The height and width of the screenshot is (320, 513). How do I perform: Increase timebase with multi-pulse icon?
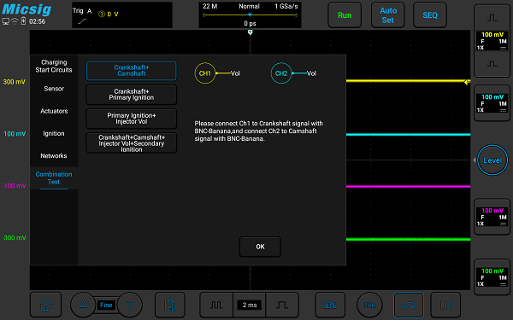click(x=216, y=305)
